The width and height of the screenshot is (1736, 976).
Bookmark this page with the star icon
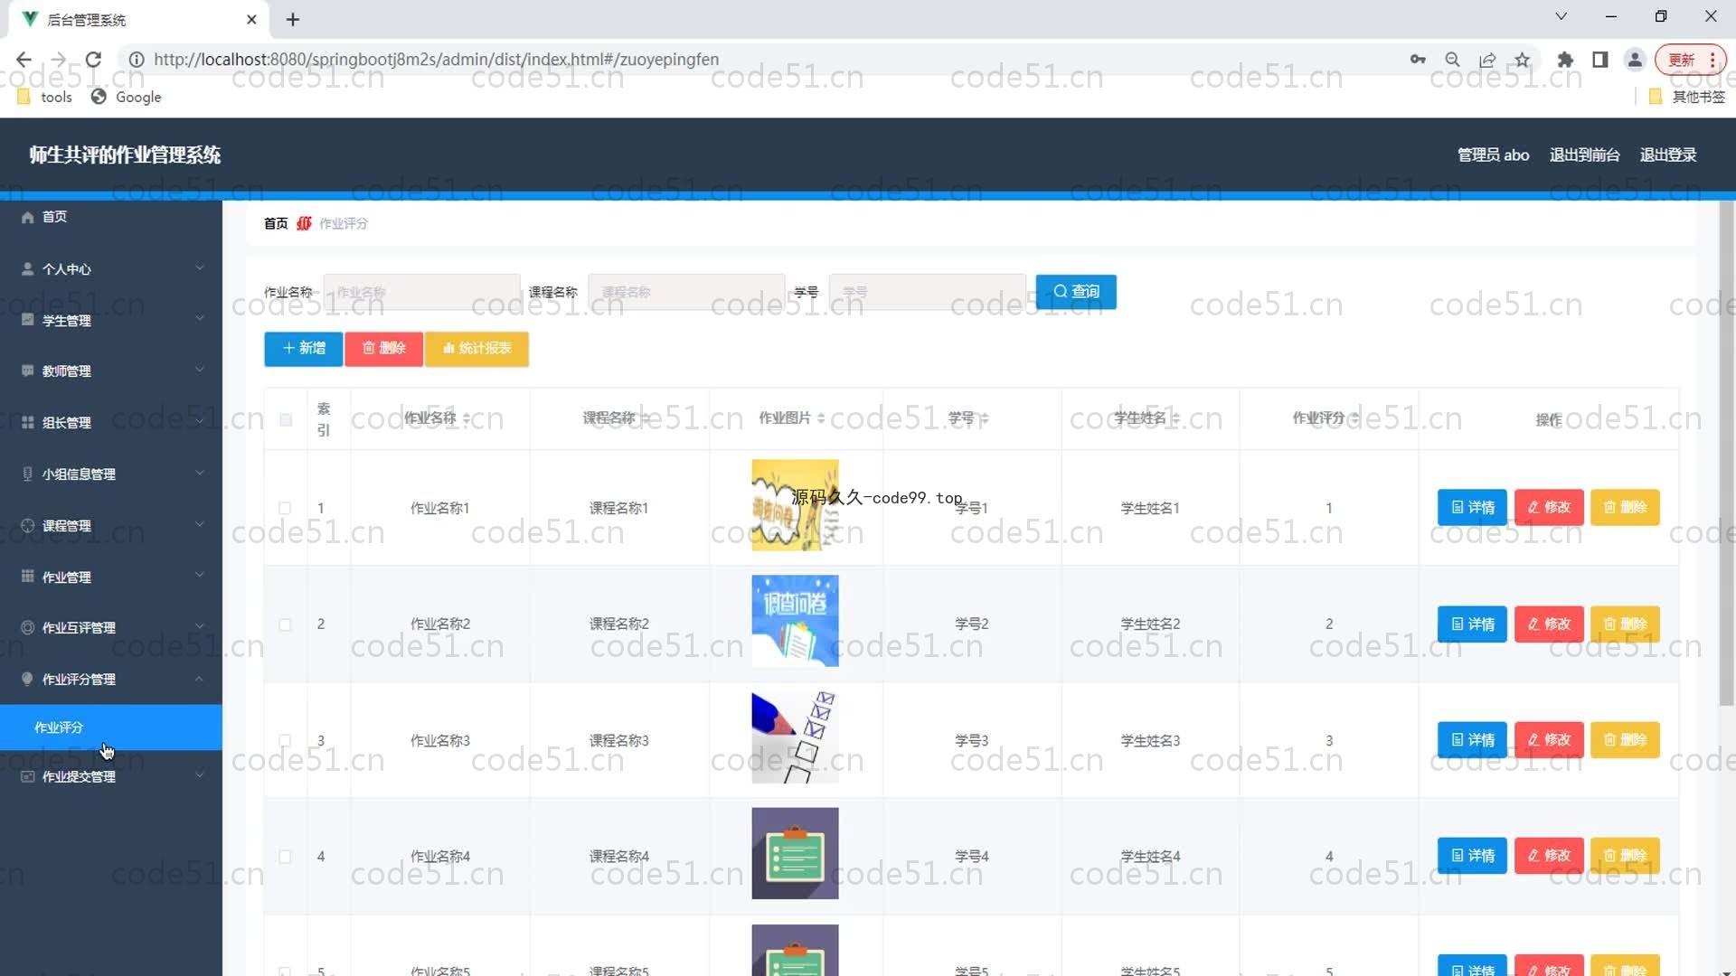1523,60
